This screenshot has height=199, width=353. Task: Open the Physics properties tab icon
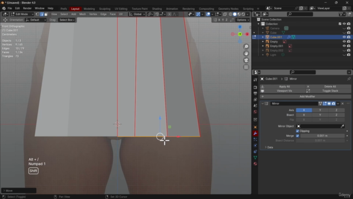pos(255,145)
